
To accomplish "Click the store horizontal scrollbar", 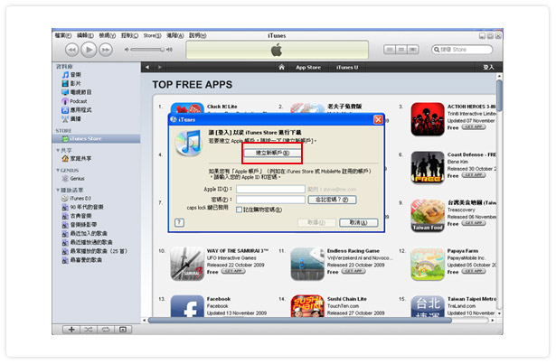I will 300,321.
